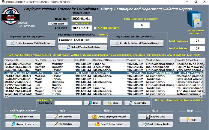The width and height of the screenshot is (209, 130).
Task: Click the horizontal scrollbar right arrow
Action: [201, 96]
